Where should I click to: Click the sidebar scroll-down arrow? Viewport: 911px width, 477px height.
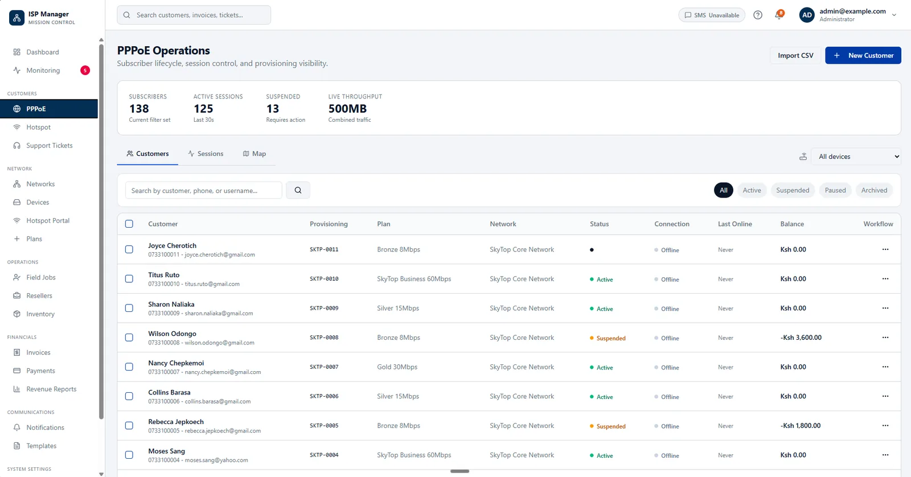pos(101,474)
